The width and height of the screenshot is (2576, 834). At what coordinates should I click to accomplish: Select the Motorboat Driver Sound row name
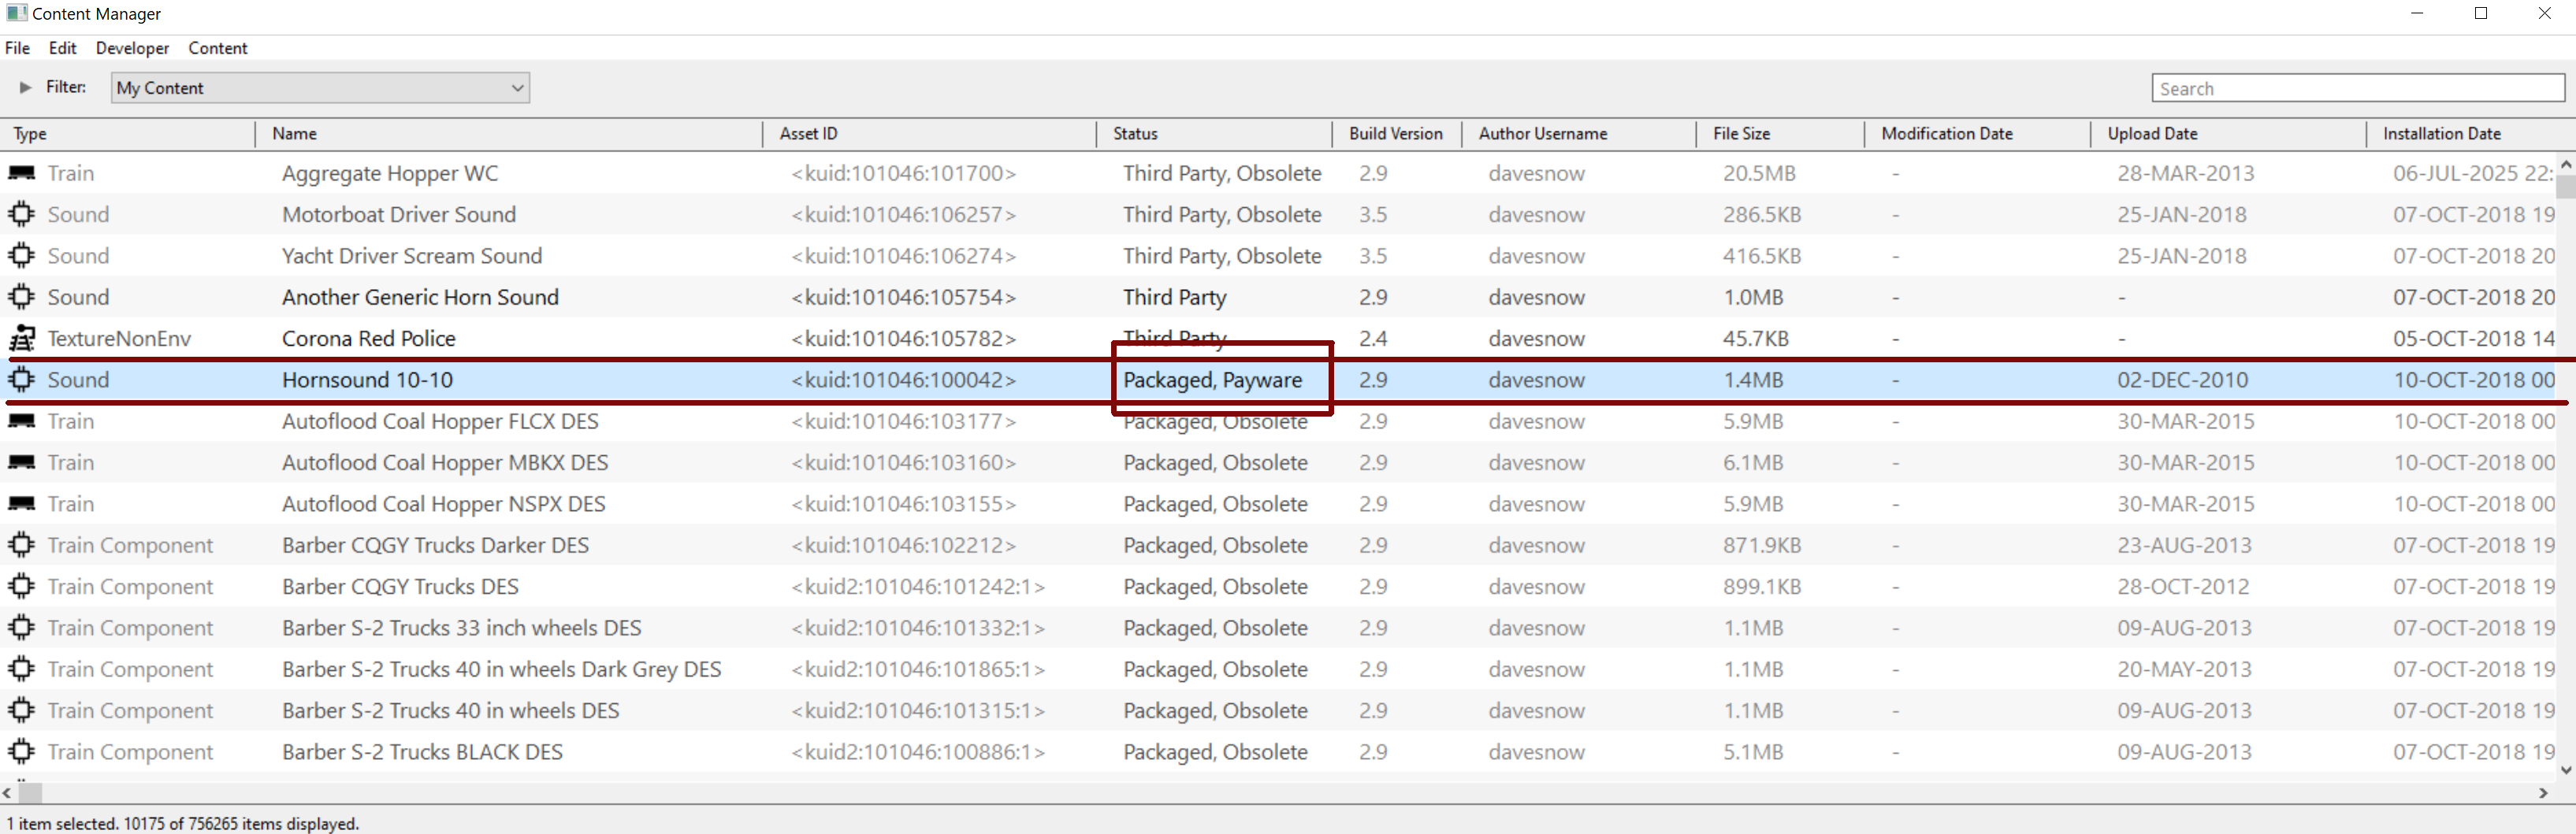point(399,215)
